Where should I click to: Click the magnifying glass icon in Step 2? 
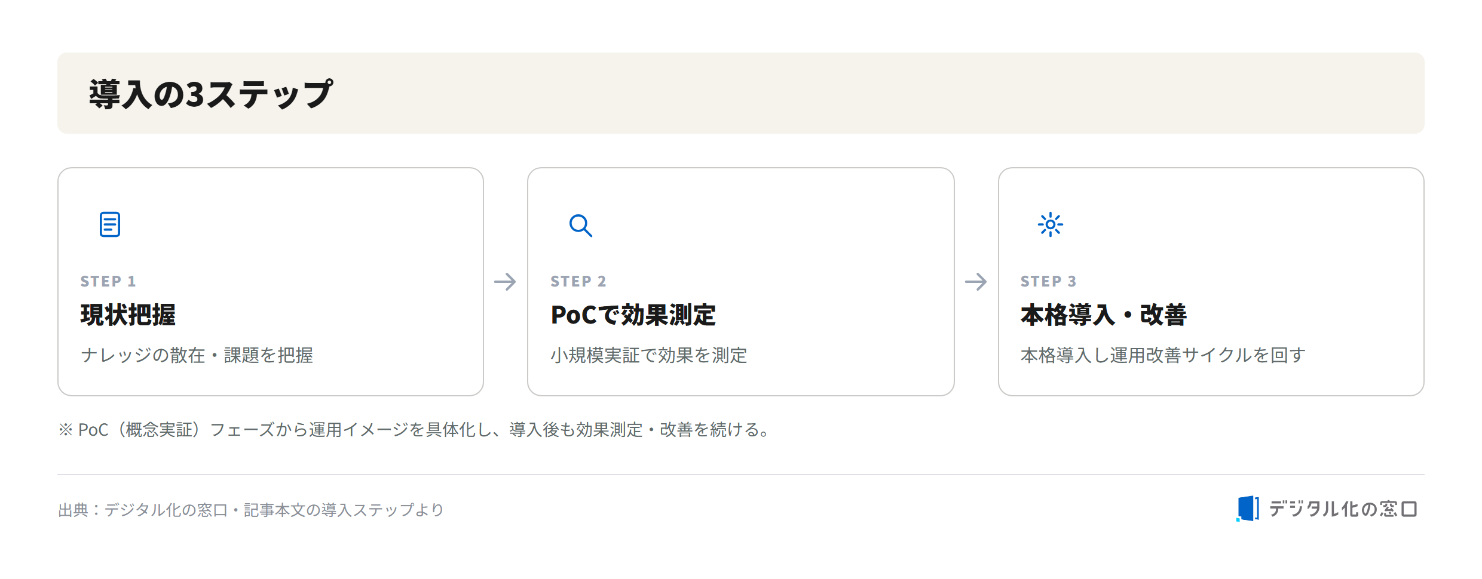pyautogui.click(x=580, y=226)
